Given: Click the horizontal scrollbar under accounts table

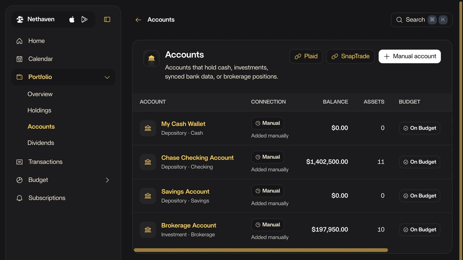Looking at the screenshot, I should [x=261, y=250].
